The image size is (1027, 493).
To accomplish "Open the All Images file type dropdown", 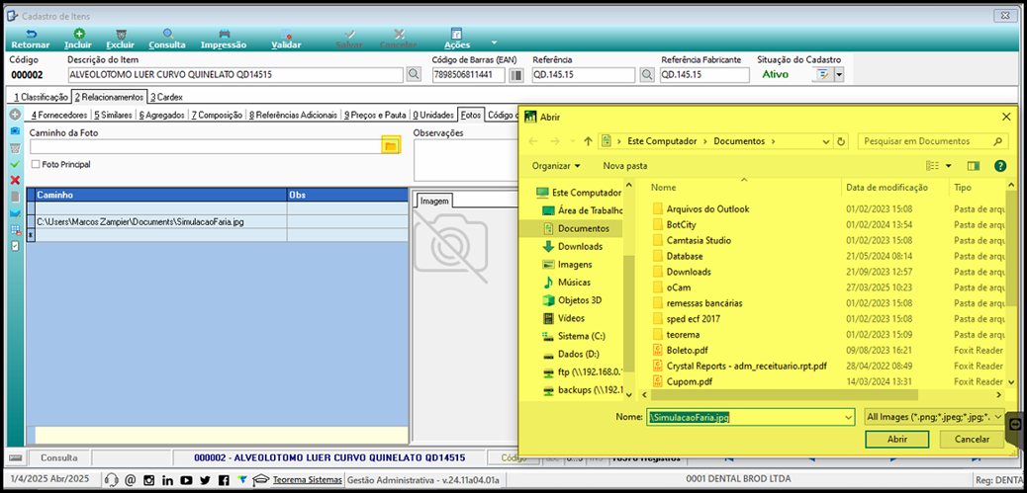I will click(934, 416).
